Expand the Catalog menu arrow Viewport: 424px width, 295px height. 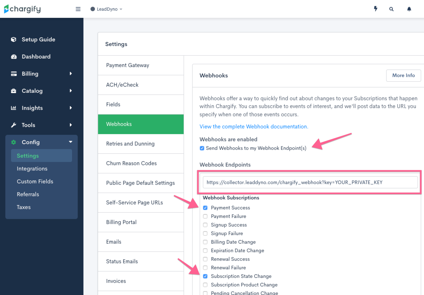pos(71,91)
